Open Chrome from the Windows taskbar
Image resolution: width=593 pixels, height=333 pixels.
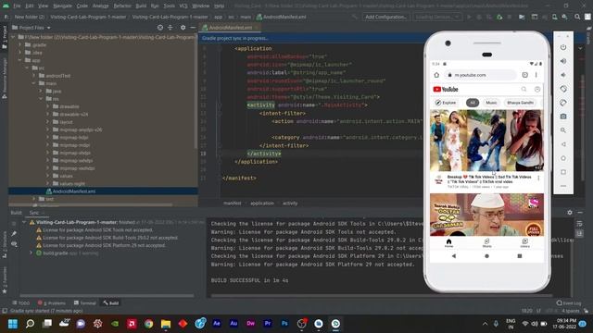pyautogui.click(x=148, y=324)
